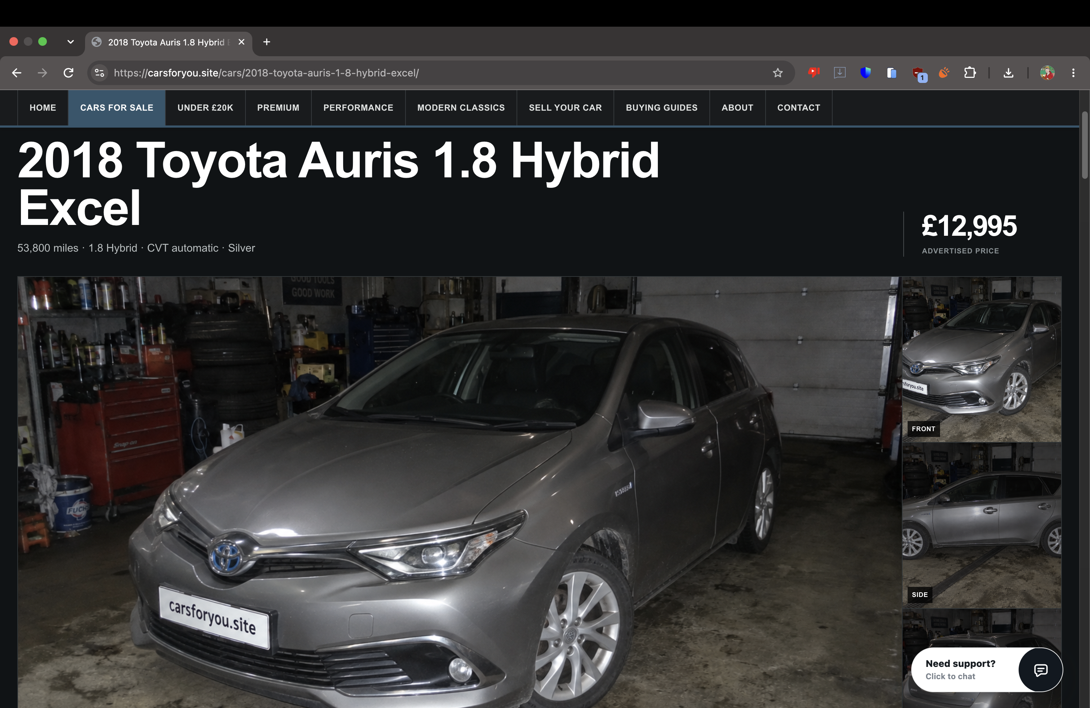Screen dimensions: 1090x708
Task: Open the UNDER £20K menu item
Action: 205,108
